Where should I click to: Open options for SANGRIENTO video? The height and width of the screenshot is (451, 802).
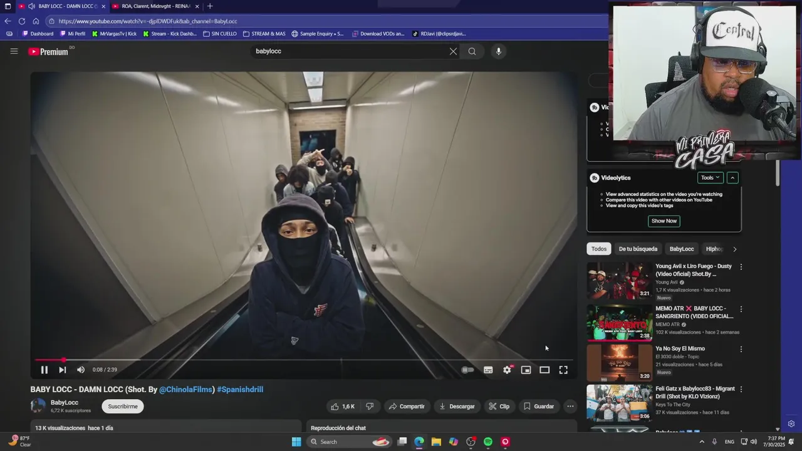[x=741, y=309]
